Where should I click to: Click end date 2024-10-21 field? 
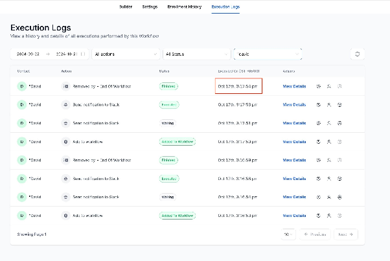tap(67, 54)
